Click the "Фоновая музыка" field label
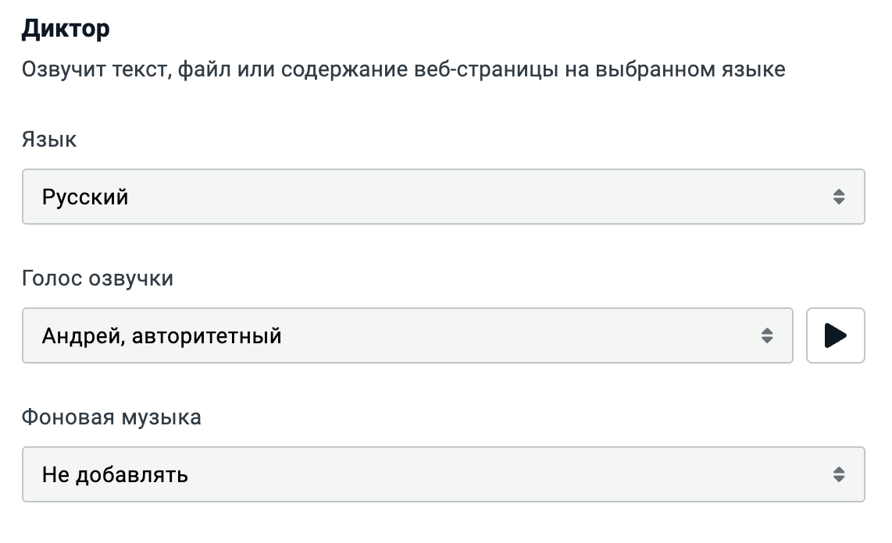 point(112,417)
